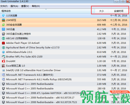Select the 2345好压 entry name
The image size is (130, 105).
click(11, 20)
